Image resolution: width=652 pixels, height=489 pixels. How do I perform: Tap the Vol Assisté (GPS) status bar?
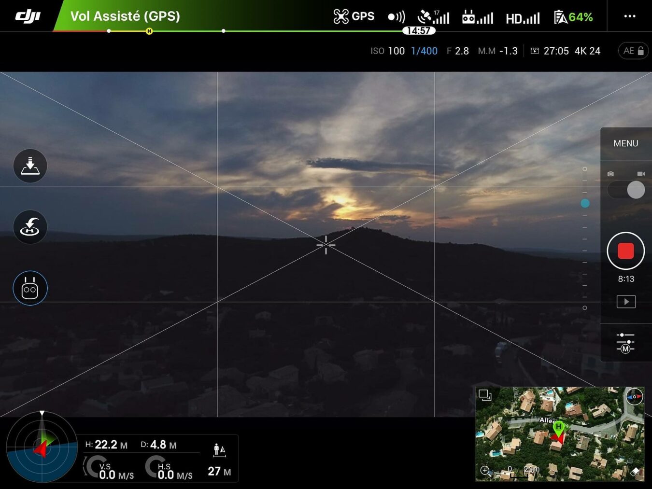(125, 16)
